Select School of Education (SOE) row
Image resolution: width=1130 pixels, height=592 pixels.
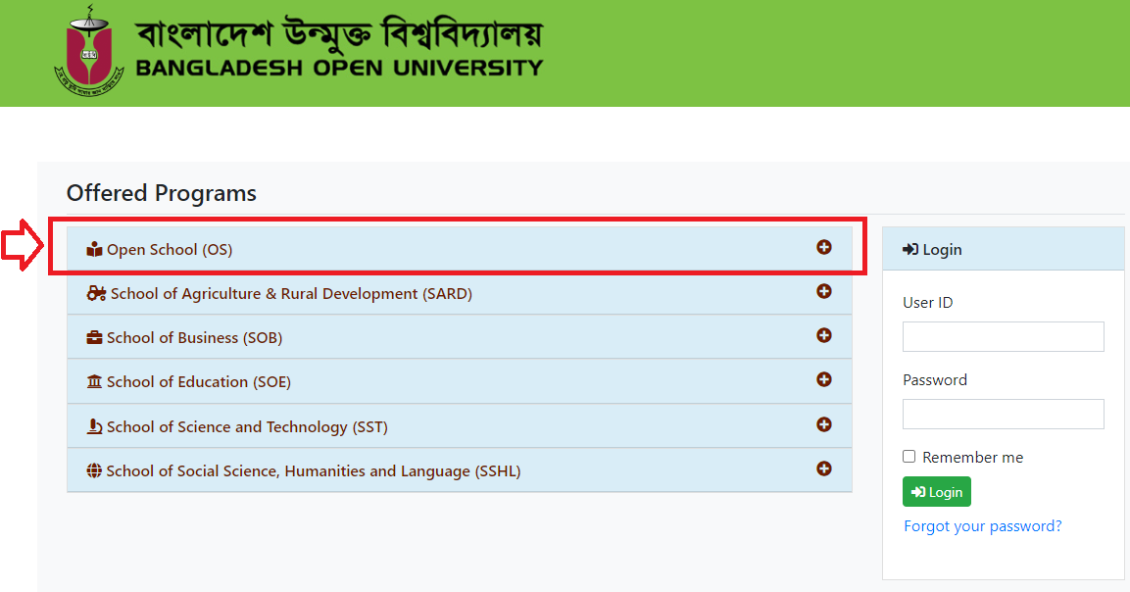pos(459,381)
